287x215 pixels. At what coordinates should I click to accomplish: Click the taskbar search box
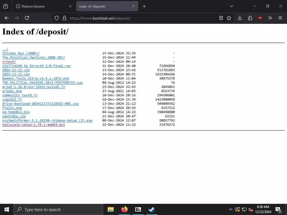tap(58, 209)
